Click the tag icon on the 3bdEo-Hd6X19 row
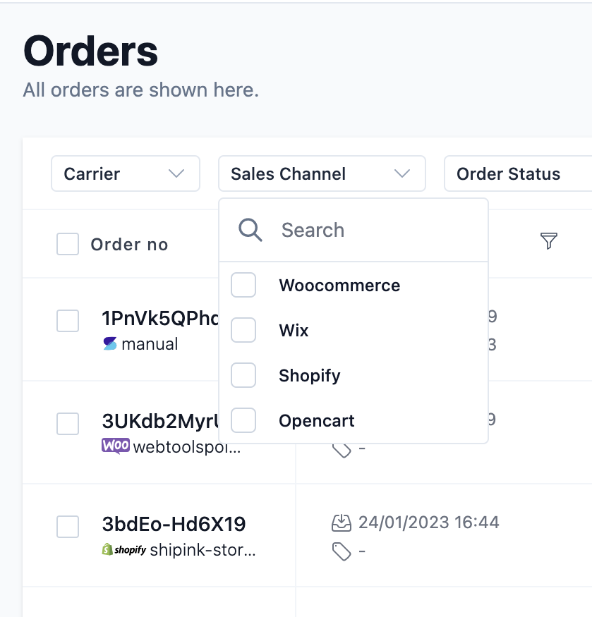This screenshot has width=592, height=617. click(342, 551)
